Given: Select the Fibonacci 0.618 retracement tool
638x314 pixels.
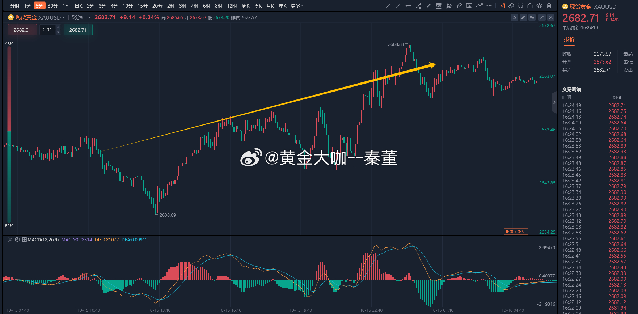Looking at the screenshot, I should 439,6.
